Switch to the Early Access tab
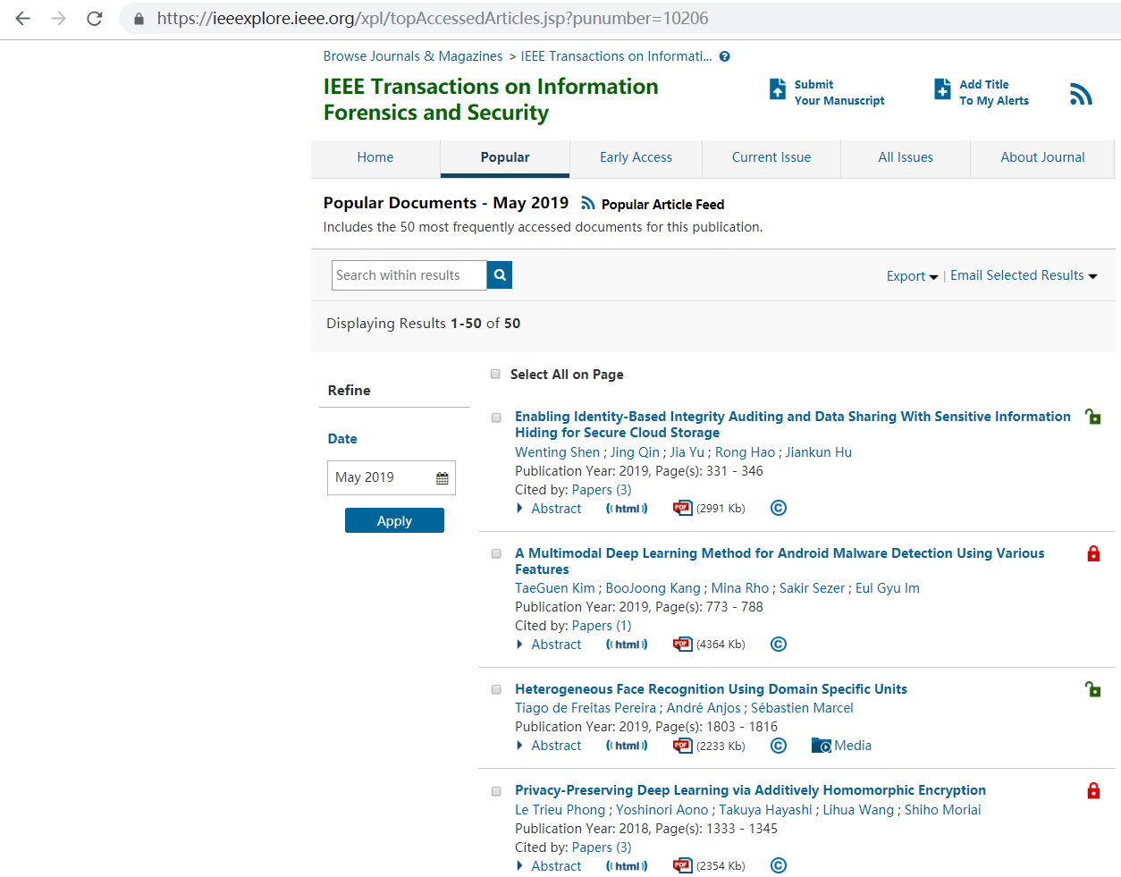The width and height of the screenshot is (1121, 877). click(x=636, y=157)
